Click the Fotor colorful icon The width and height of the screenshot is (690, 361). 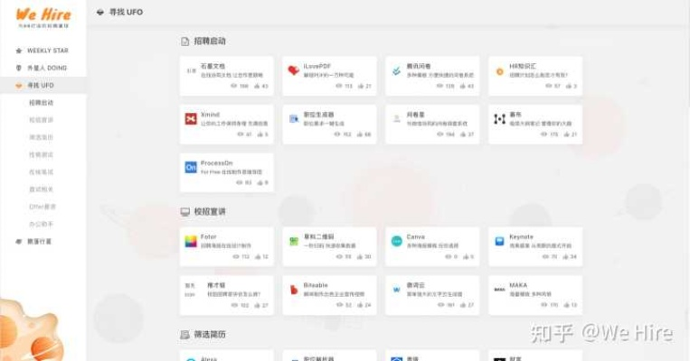191,241
